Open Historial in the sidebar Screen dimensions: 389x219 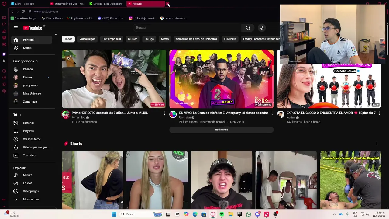click(31, 123)
